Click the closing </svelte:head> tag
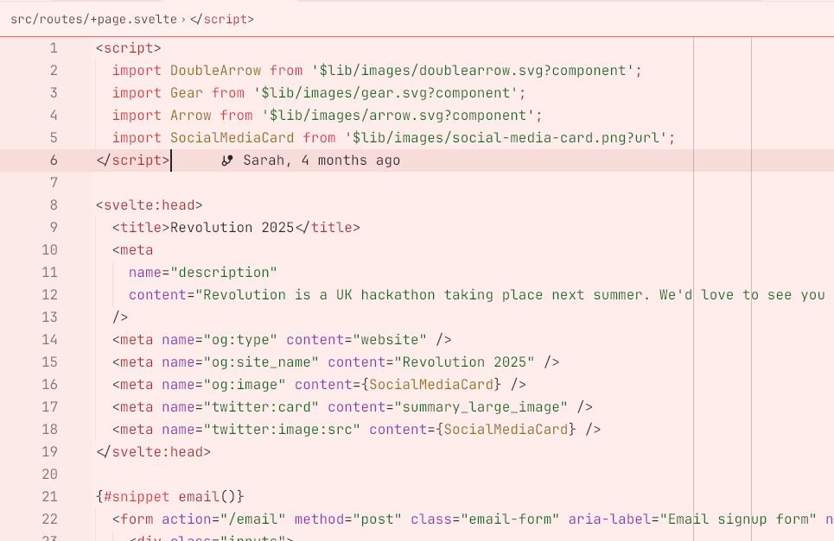The height and width of the screenshot is (541, 834). click(153, 452)
